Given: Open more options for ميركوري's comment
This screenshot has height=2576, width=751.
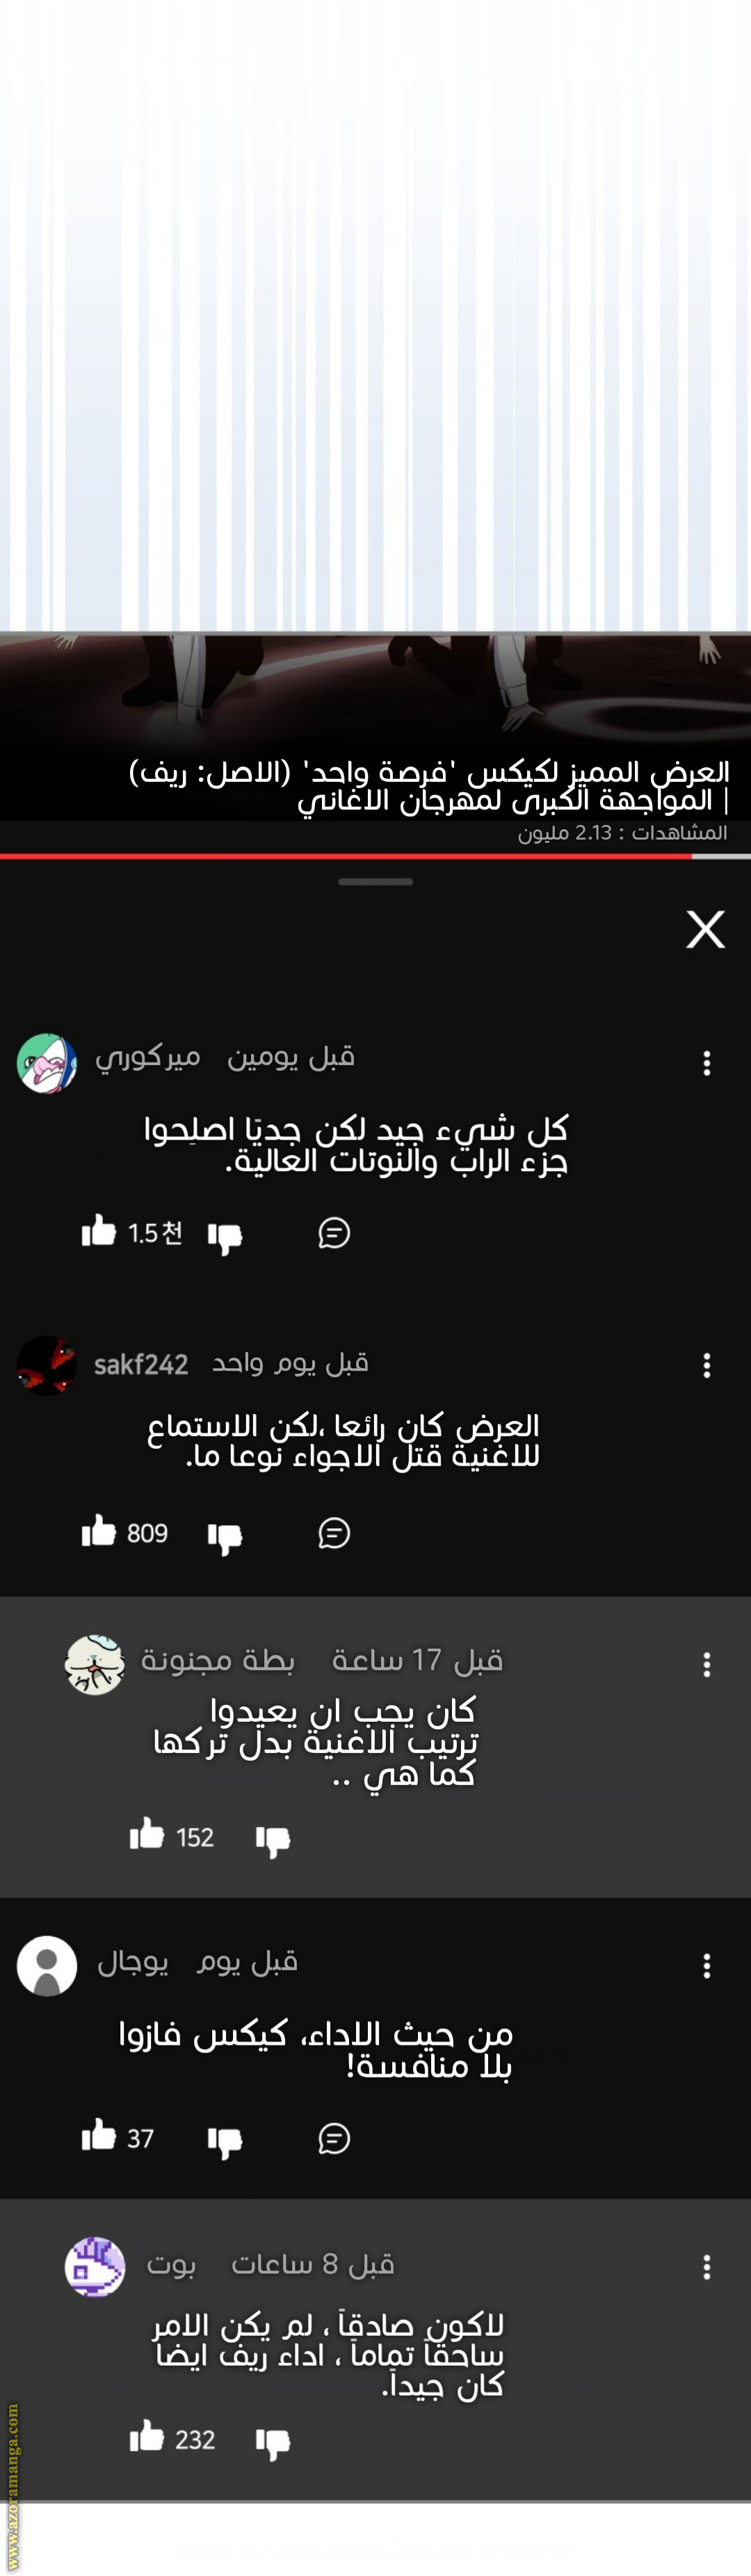Looking at the screenshot, I should click(707, 1063).
